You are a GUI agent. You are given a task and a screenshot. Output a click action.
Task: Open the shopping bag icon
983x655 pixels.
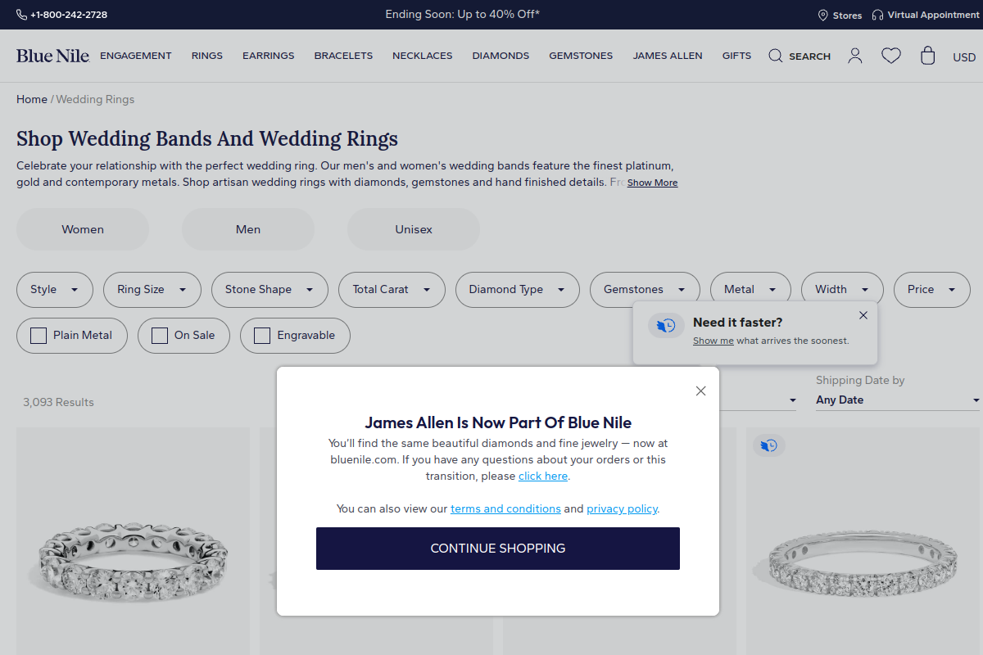tap(927, 56)
